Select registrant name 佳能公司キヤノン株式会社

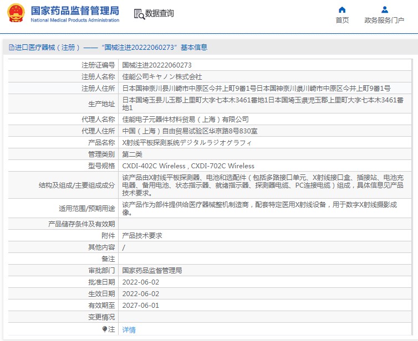pyautogui.click(x=162, y=76)
